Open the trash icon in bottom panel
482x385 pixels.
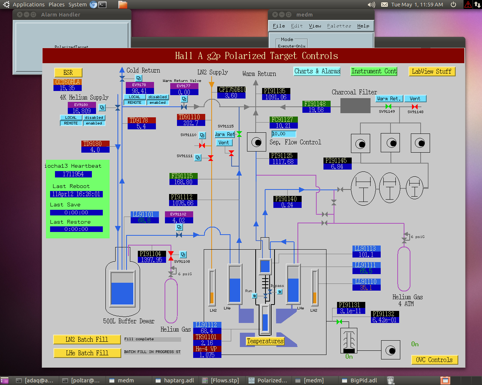click(x=391, y=380)
